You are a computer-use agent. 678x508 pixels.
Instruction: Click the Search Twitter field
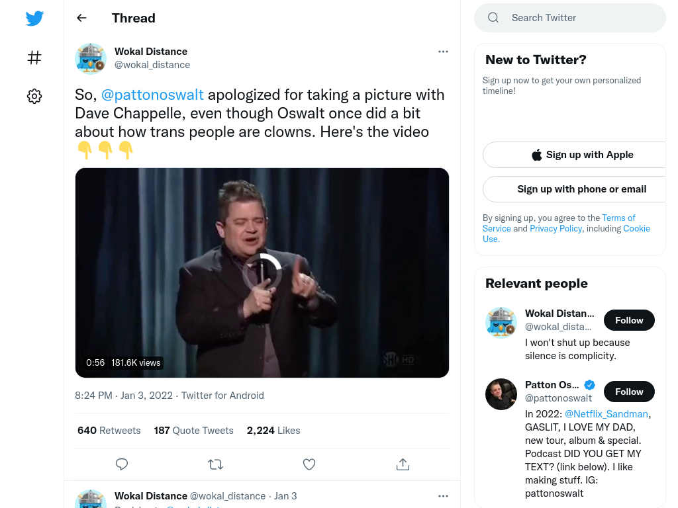(x=570, y=18)
